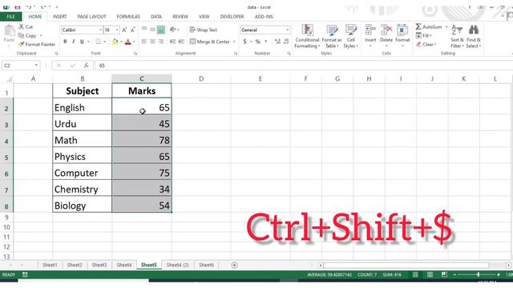Click Decrease Decimal icon

click(x=286, y=42)
